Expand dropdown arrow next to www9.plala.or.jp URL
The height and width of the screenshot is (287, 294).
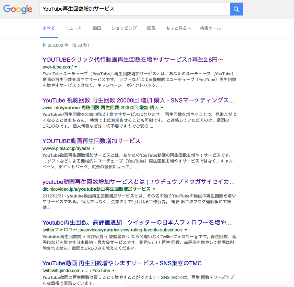(x=93, y=148)
